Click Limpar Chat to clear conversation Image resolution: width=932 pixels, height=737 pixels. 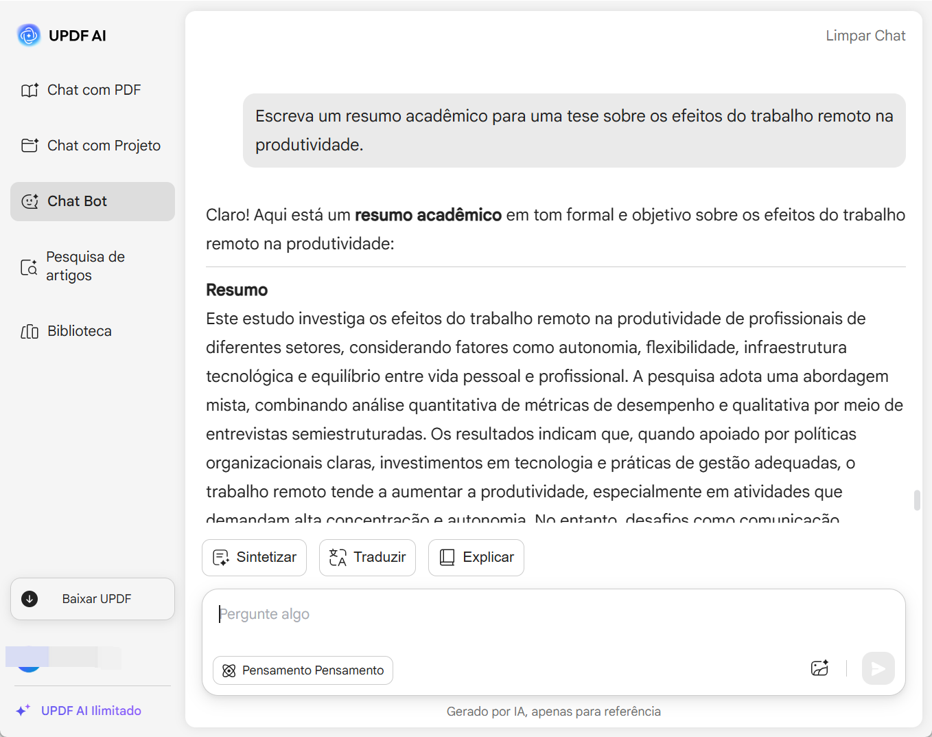865,36
